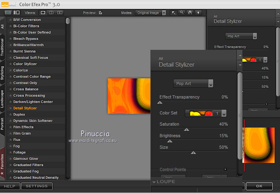Star Film Grain as a favorite

click(x=10, y=133)
